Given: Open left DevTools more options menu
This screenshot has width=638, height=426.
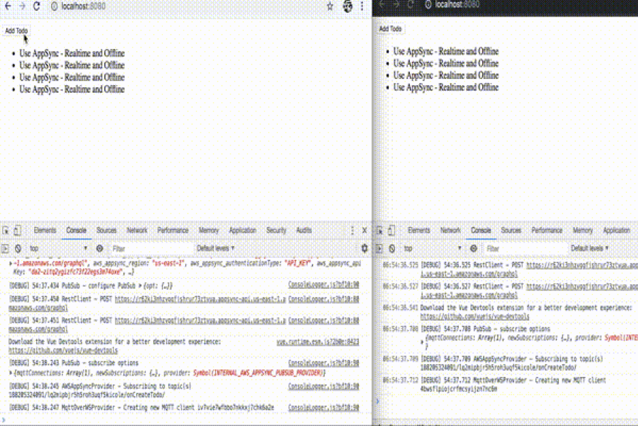Looking at the screenshot, I should pos(352,230).
